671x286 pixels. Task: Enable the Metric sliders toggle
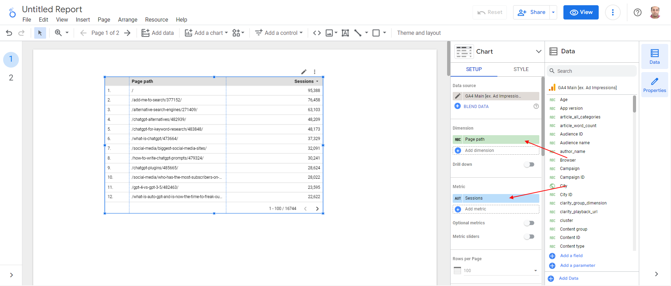[529, 237]
